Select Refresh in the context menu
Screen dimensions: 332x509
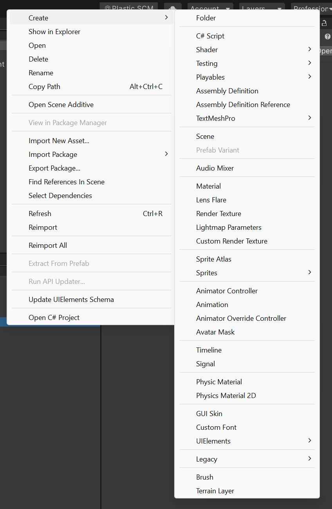point(91,214)
